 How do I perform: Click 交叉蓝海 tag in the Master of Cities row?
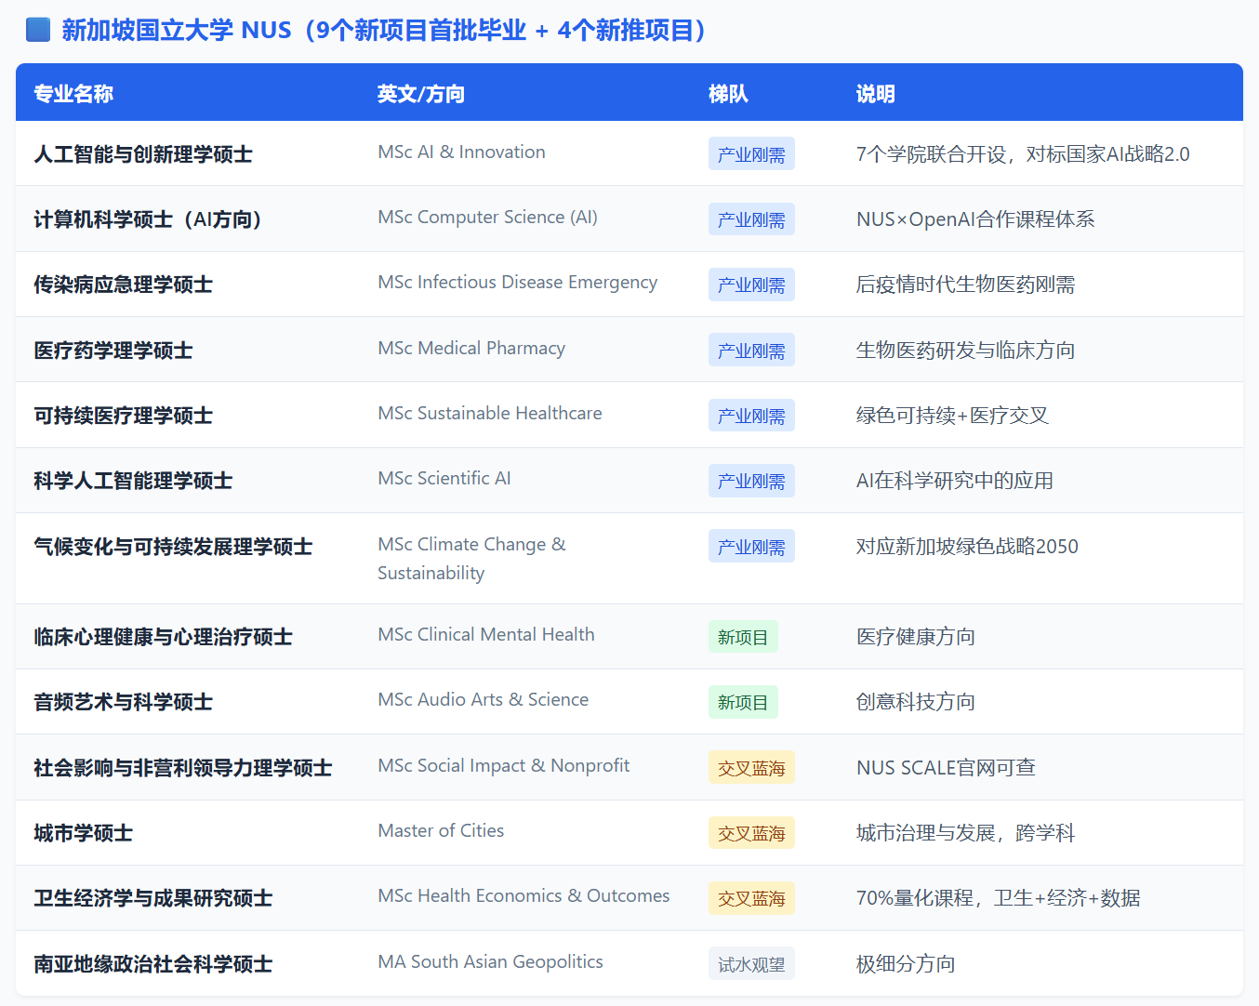point(751,833)
